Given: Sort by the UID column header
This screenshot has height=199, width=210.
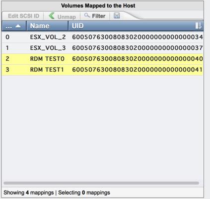Looking at the screenshot, I should click(136, 26).
